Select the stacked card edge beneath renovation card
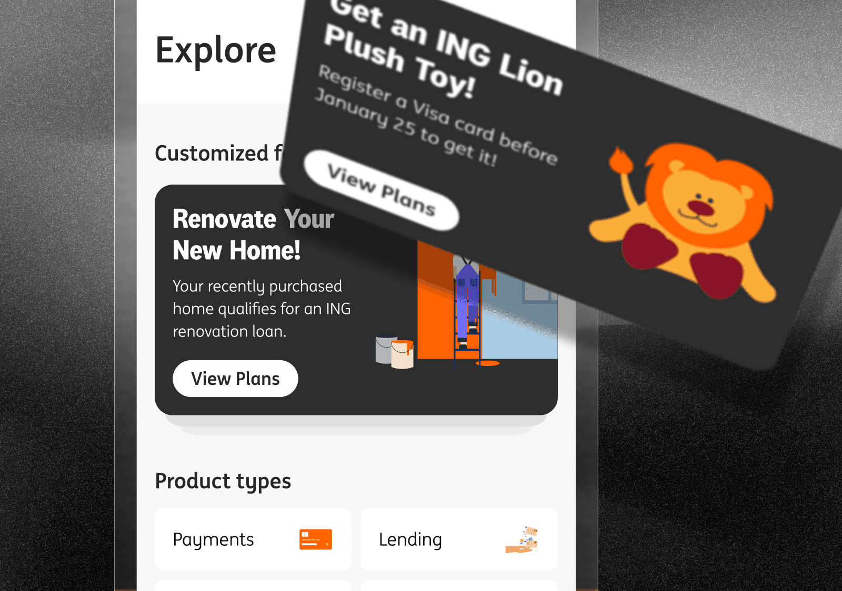This screenshot has height=591, width=842. [356, 425]
